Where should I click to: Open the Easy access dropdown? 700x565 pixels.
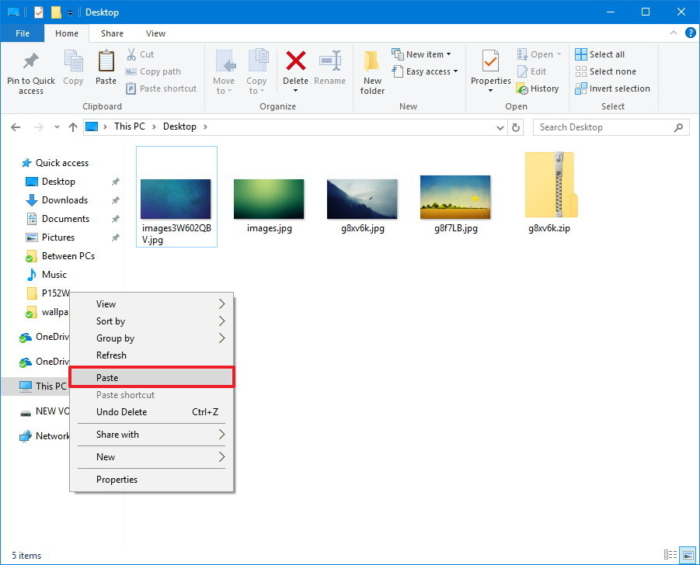coord(424,71)
